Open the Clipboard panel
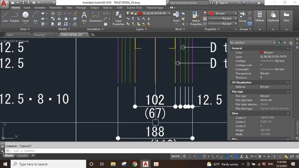Viewport: 299px width, 168px height. click(273, 17)
